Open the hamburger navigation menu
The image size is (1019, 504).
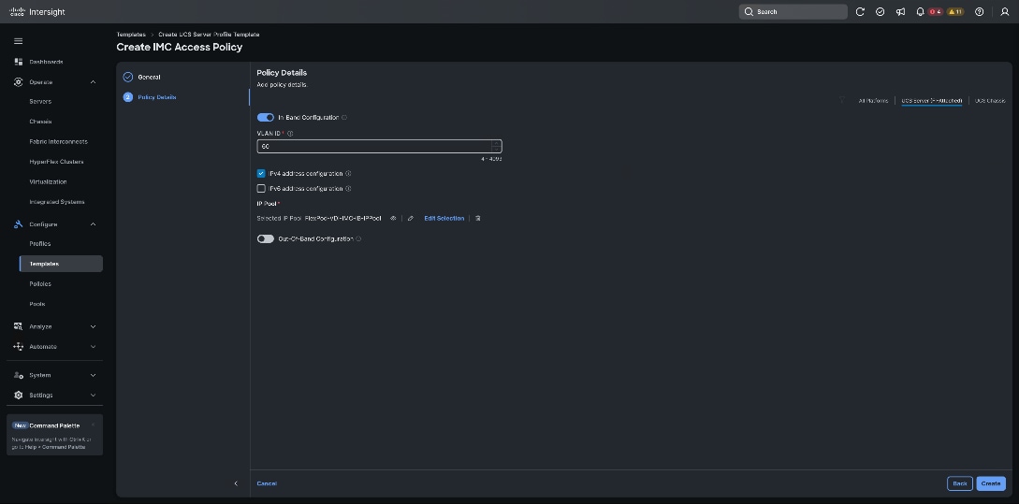click(x=18, y=41)
